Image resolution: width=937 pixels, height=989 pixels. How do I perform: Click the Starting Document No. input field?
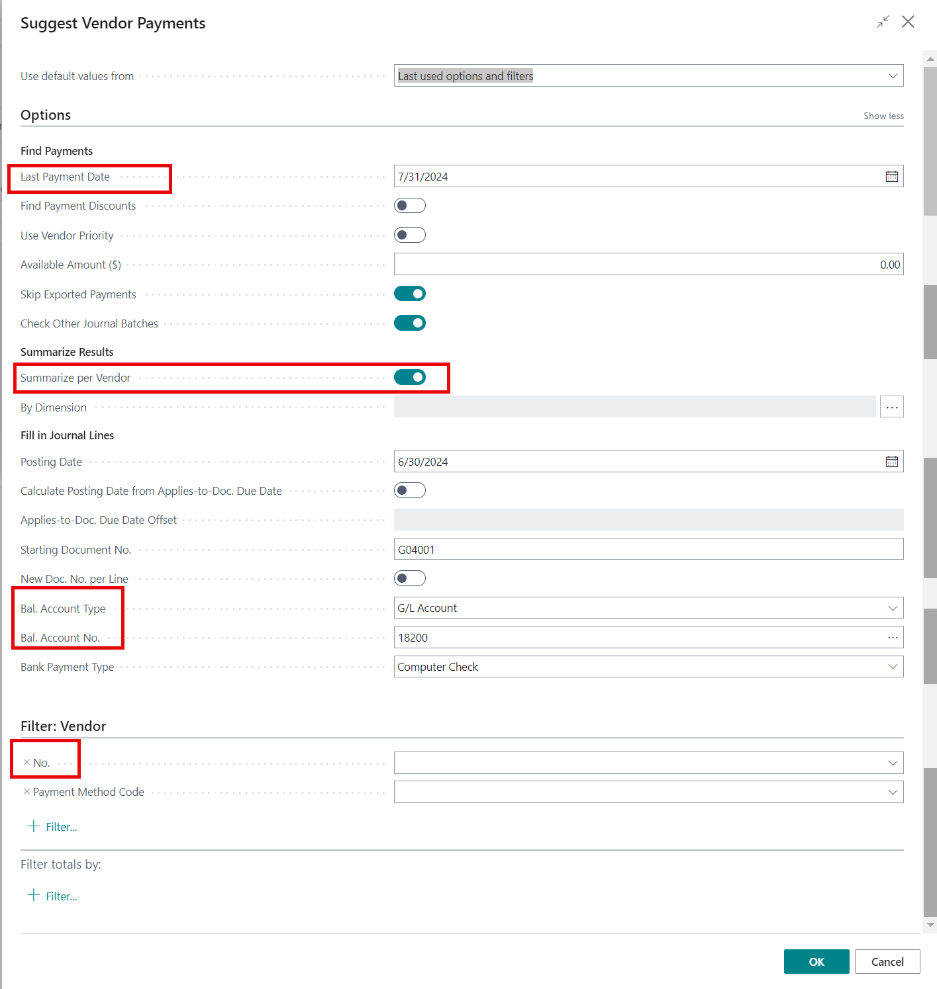pyautogui.click(x=649, y=548)
